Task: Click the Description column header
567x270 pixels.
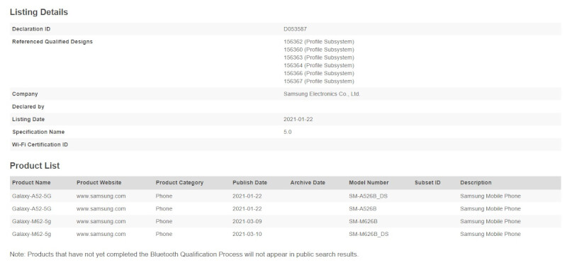Action: [476, 183]
